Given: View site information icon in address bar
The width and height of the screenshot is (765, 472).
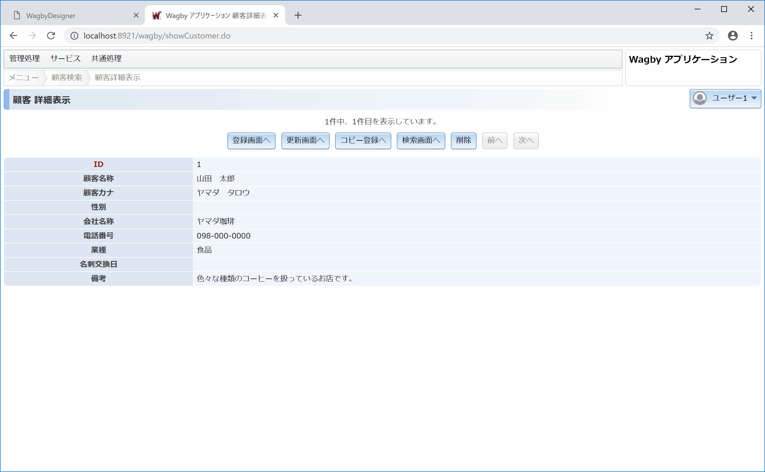Looking at the screenshot, I should tap(74, 36).
